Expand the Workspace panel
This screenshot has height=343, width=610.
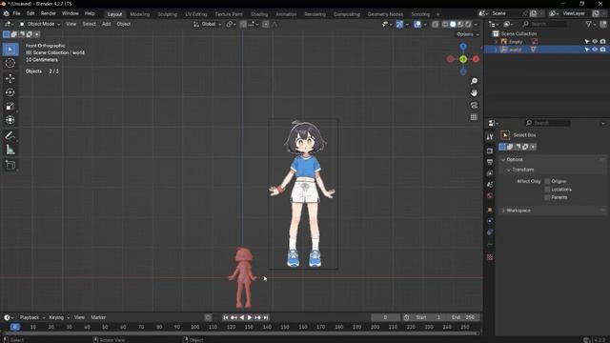point(503,211)
